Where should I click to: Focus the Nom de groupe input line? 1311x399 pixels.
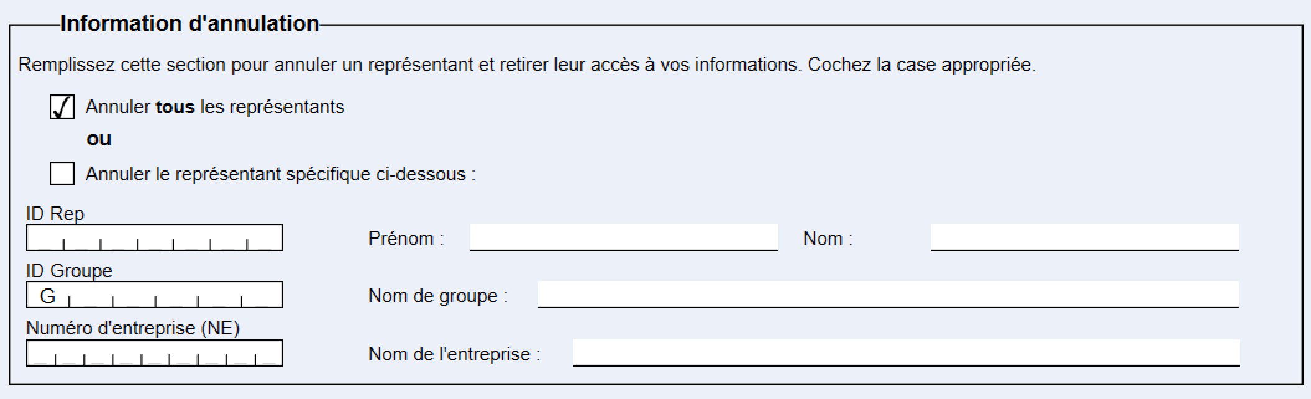pyautogui.click(x=888, y=295)
